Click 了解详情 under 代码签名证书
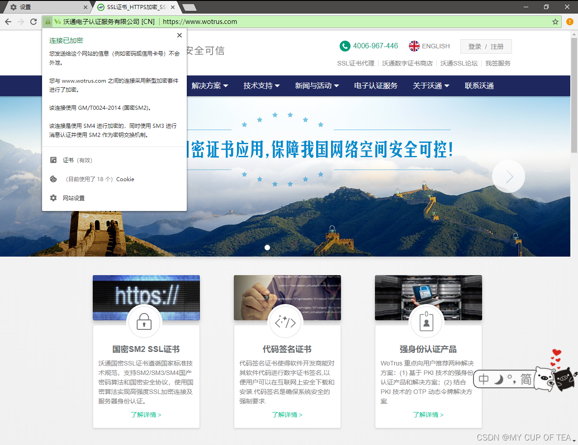Screen dimensions: 578x445 287,415
